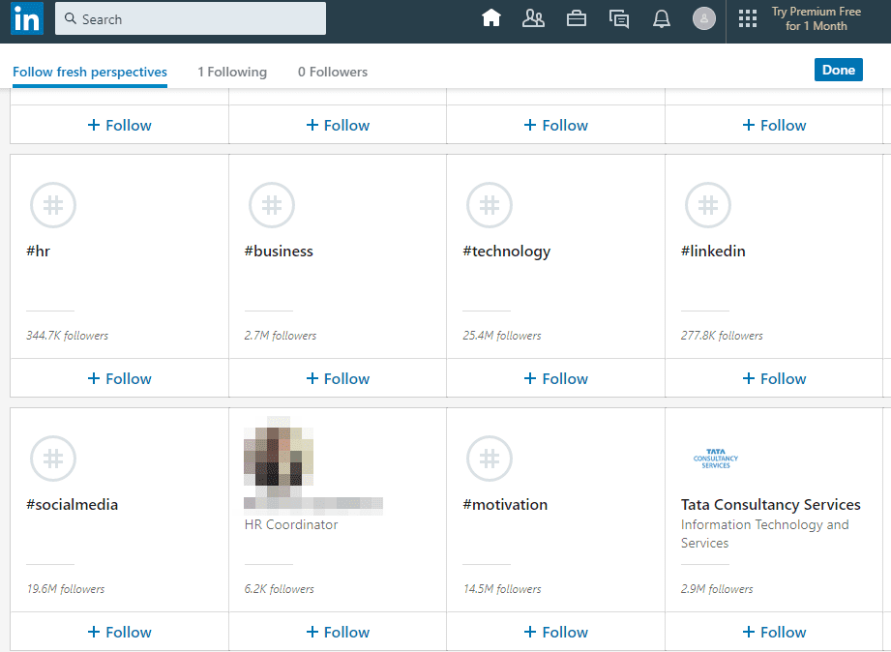The height and width of the screenshot is (652, 891).
Task: Open the My Network icon
Action: pos(533,17)
